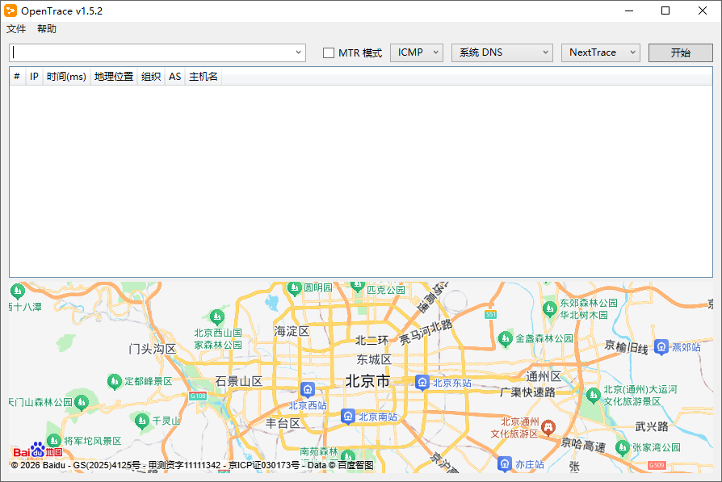The image size is (722, 482).
Task: Click the 定都峰景区 park marker icon
Action: (114, 382)
